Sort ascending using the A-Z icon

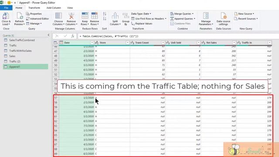(x=105, y=14)
